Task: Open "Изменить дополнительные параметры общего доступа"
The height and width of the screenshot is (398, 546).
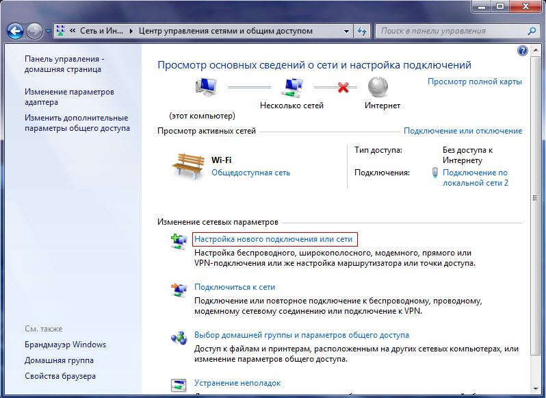Action: tap(77, 123)
